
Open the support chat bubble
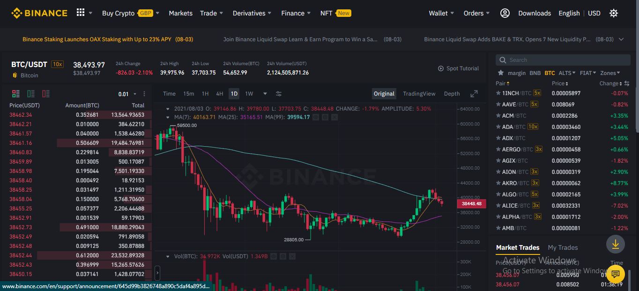[x=615, y=274]
